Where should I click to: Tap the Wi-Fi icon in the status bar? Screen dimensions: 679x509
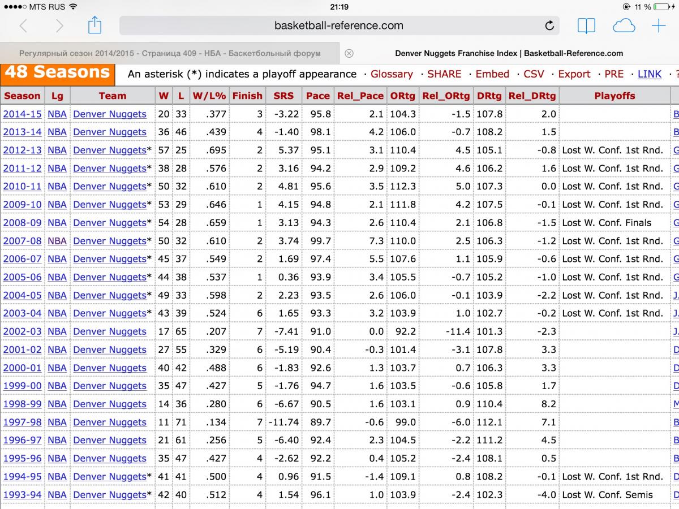(73, 7)
